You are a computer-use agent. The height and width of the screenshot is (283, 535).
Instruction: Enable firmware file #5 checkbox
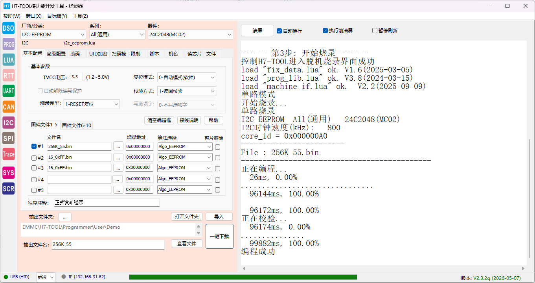coord(34,190)
